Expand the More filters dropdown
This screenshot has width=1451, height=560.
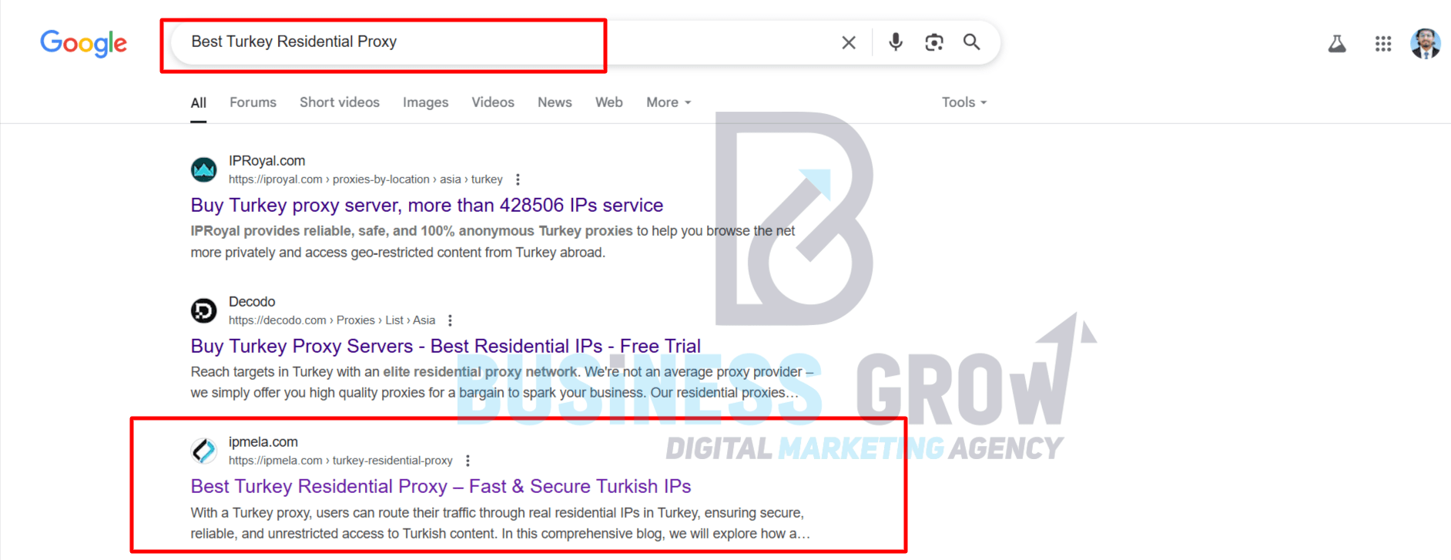[669, 102]
